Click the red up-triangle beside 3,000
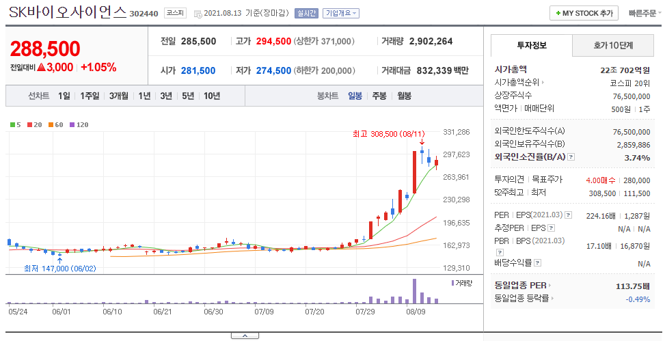Viewport: 665px width, 341px height. coord(41,67)
